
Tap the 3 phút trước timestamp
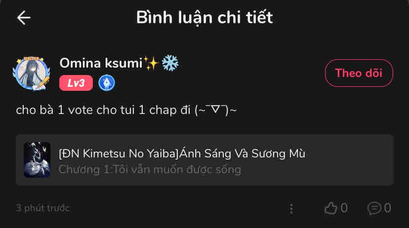coord(43,208)
